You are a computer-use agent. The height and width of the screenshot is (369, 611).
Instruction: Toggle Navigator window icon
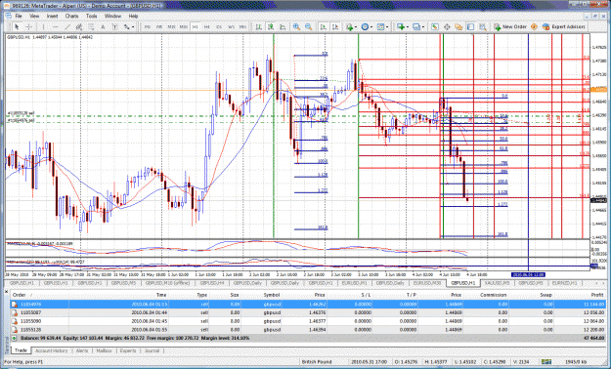point(458,27)
